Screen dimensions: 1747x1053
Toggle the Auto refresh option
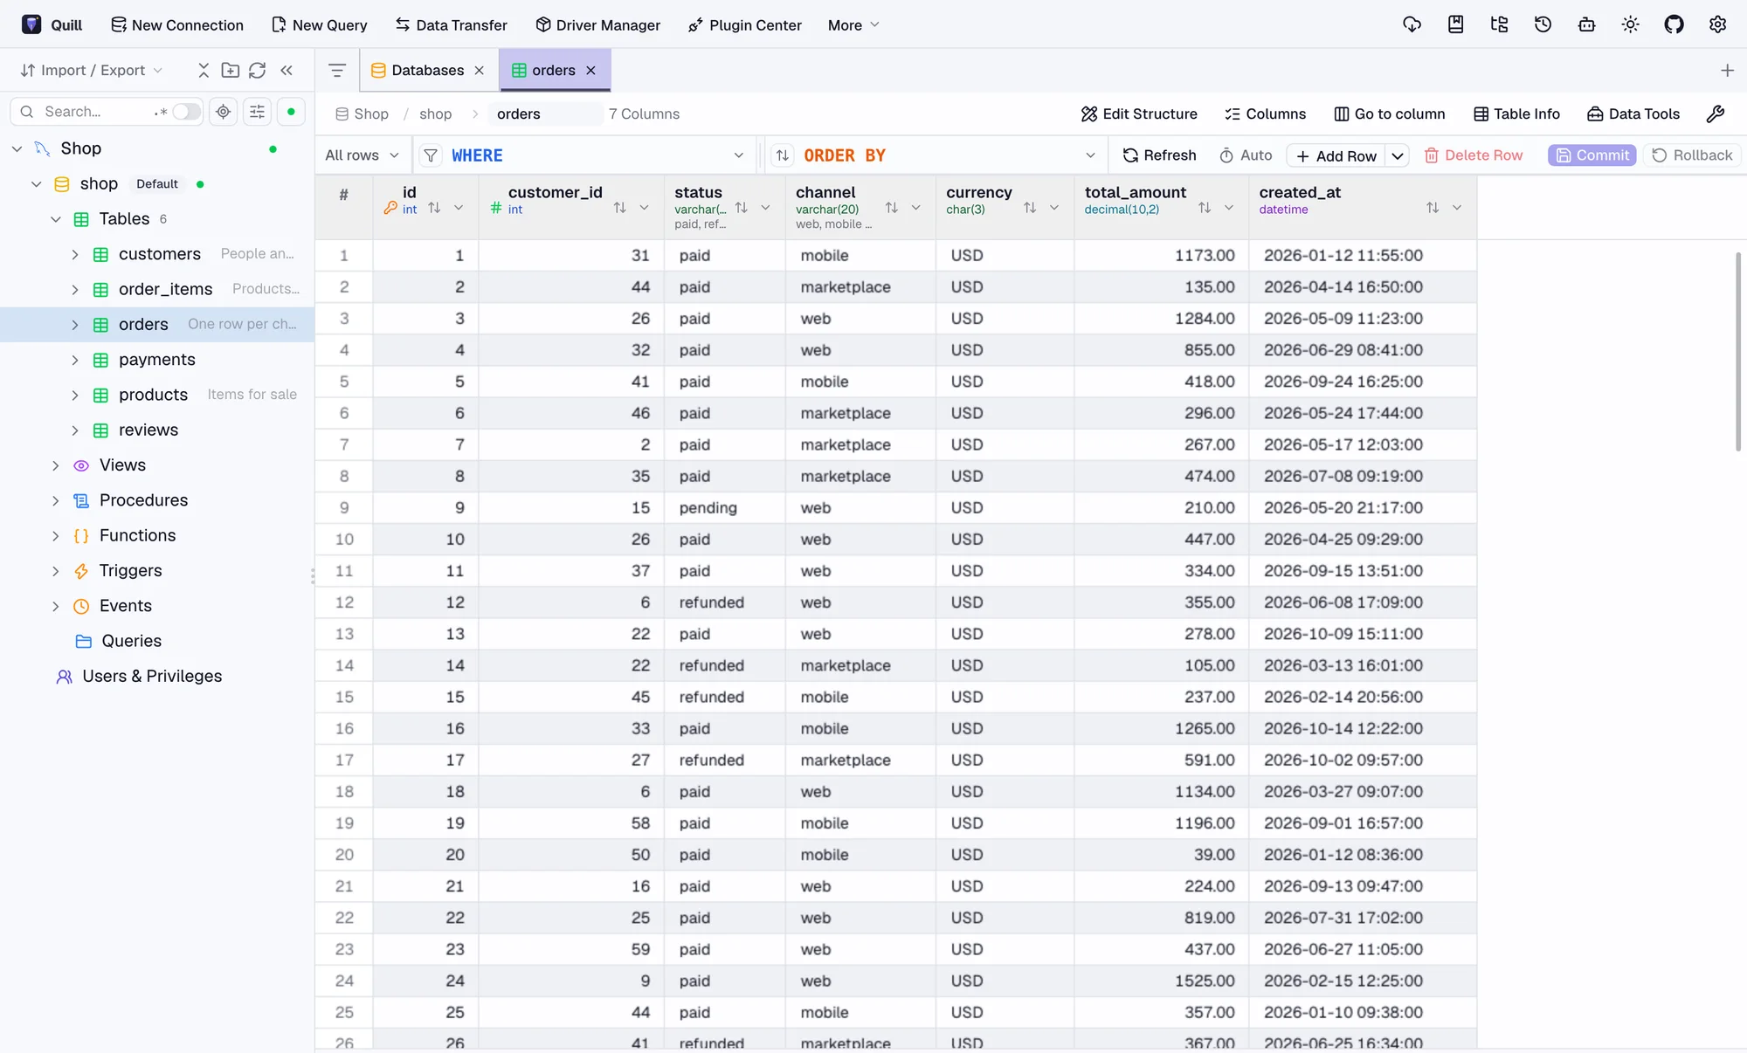[x=1246, y=155]
